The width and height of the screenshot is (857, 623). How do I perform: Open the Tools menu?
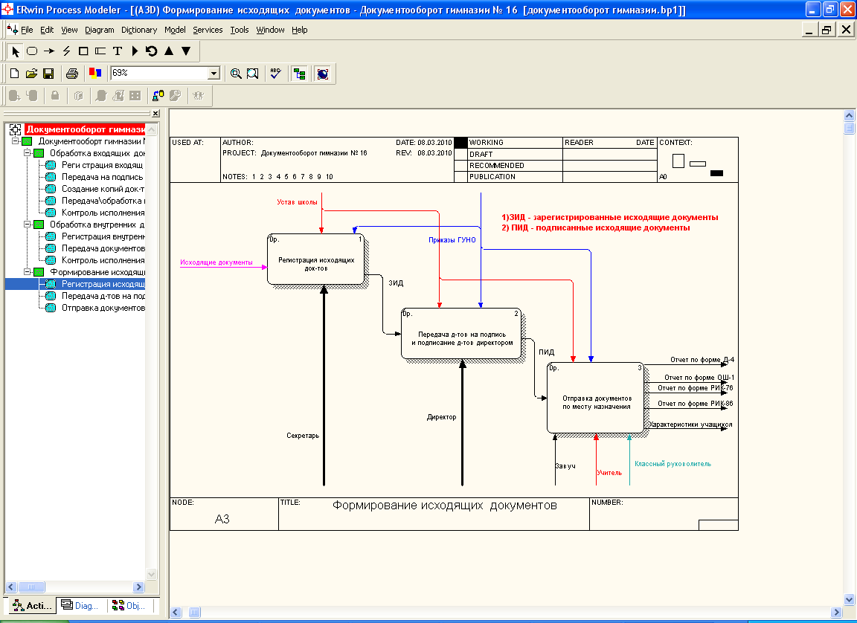point(240,30)
